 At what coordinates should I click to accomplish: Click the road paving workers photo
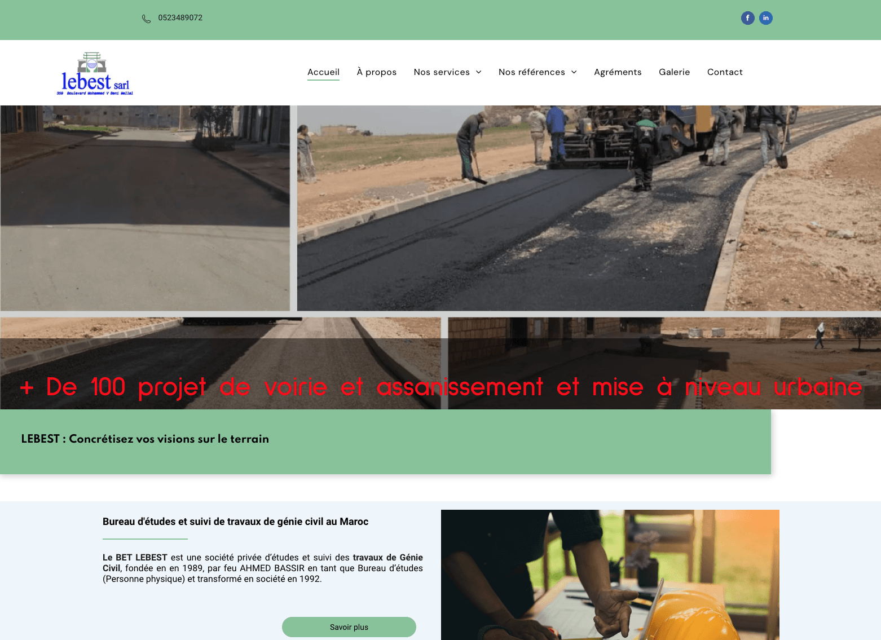[589, 208]
